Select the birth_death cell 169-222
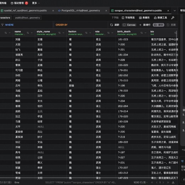185x185 pixels. (x=132, y=142)
